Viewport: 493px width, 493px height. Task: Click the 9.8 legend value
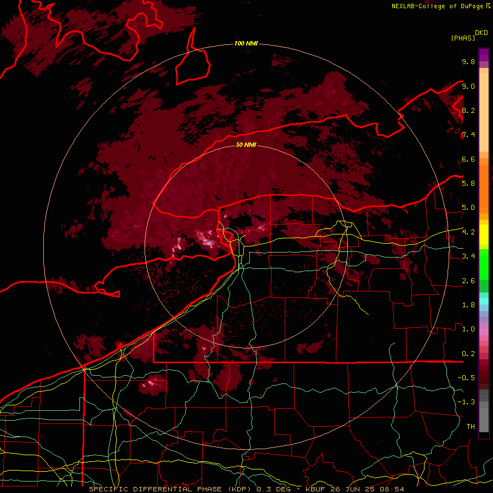468,61
